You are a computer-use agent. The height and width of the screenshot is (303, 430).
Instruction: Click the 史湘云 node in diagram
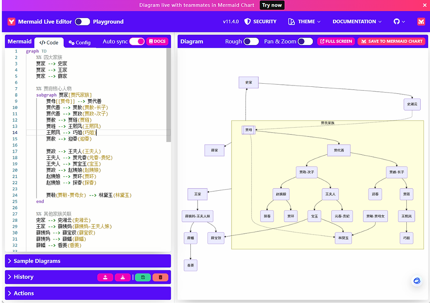tap(412, 104)
